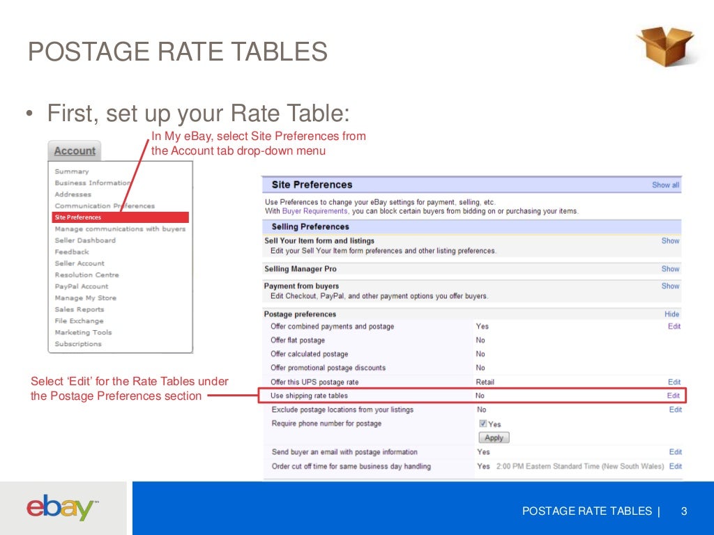
Task: Show Payment from buyers section
Action: [670, 286]
